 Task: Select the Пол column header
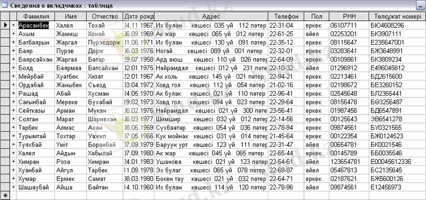tap(317, 16)
